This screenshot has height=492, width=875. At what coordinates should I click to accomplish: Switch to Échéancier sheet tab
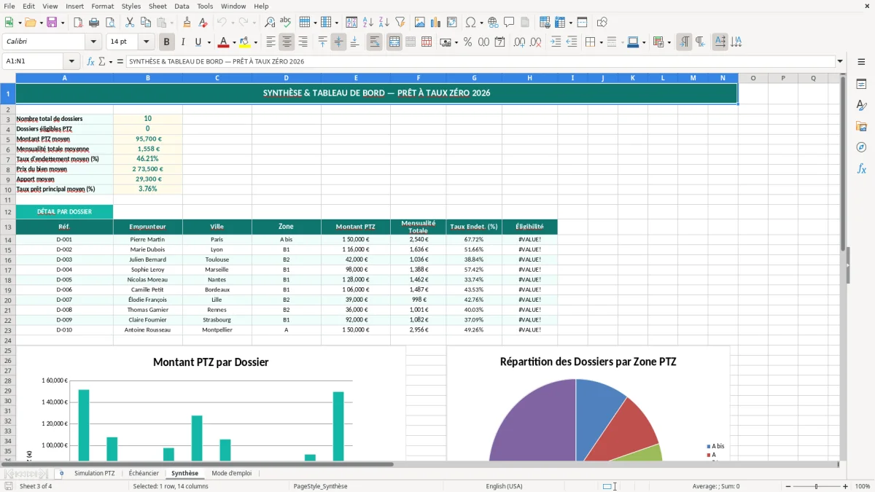(x=144, y=473)
